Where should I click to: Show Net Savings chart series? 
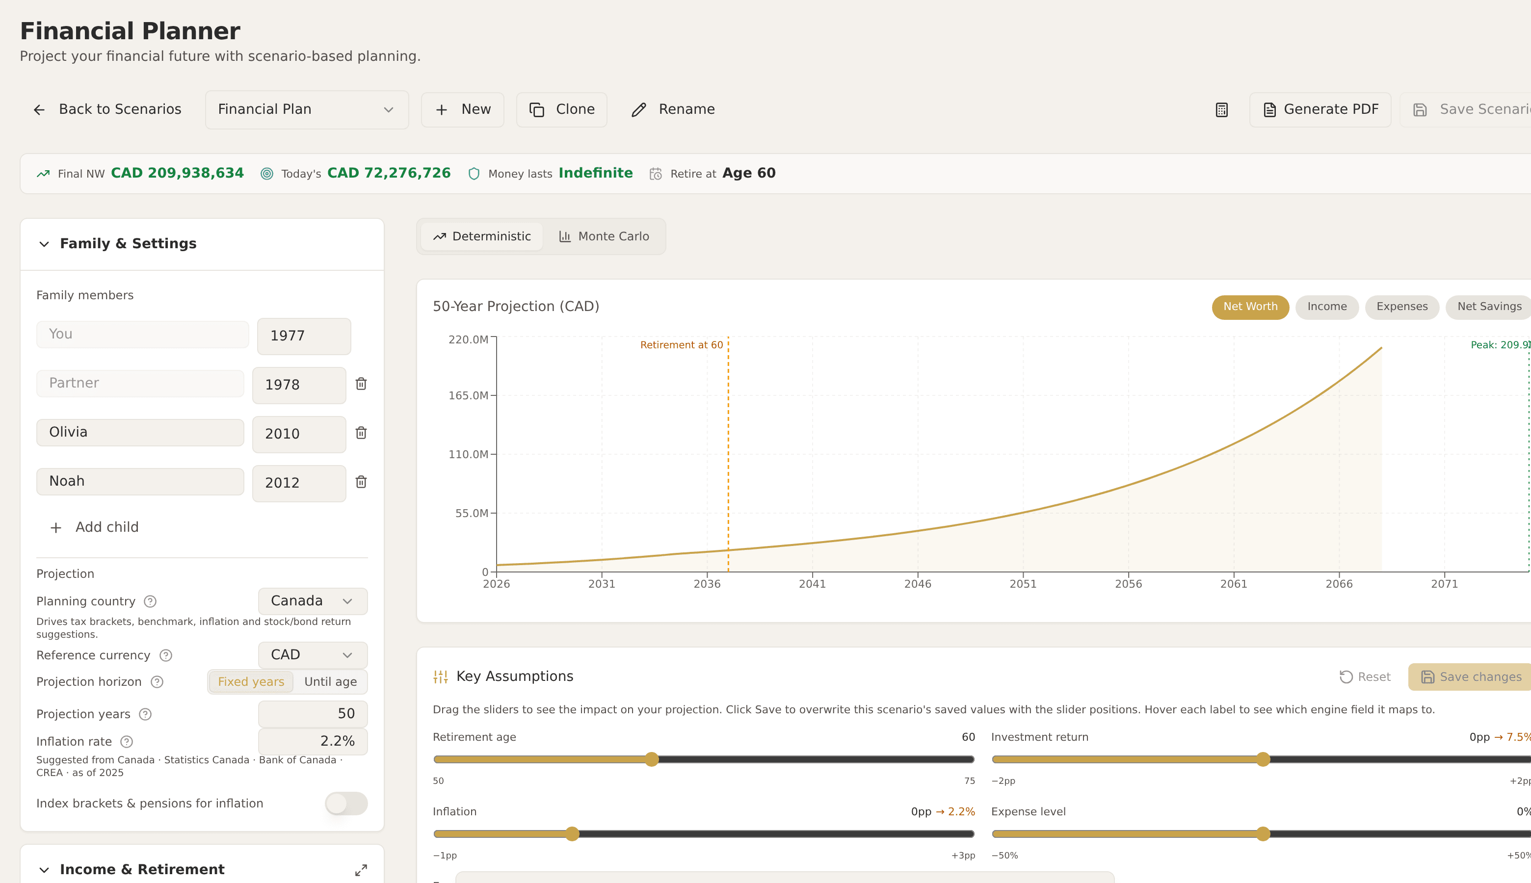pos(1489,307)
